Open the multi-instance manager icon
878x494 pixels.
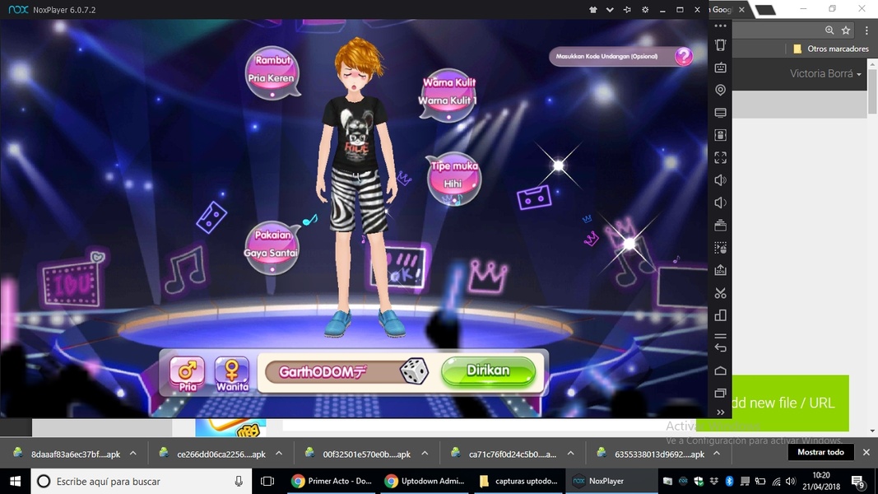point(721,225)
